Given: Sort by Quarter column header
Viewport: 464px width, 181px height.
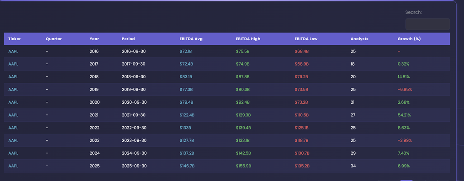Looking at the screenshot, I should click(x=54, y=39).
